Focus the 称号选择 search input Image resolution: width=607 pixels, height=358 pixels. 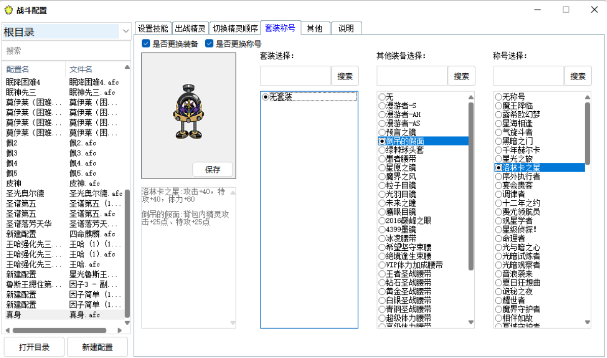pos(528,76)
